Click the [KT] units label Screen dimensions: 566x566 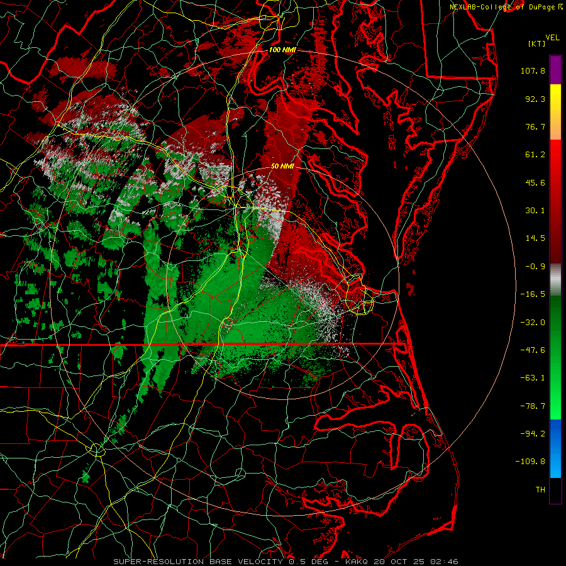click(x=536, y=43)
